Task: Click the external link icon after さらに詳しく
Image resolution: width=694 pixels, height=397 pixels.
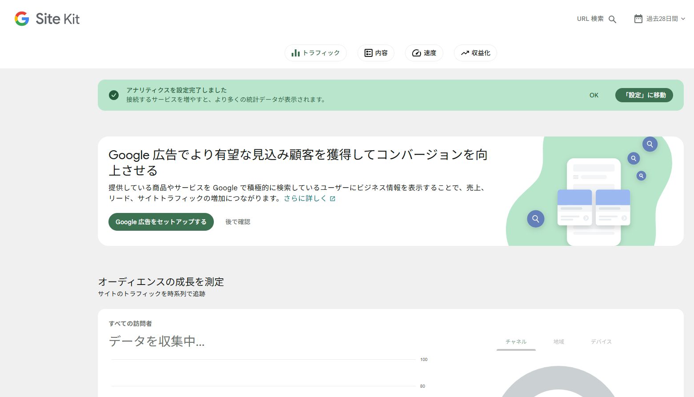Action: pos(333,199)
